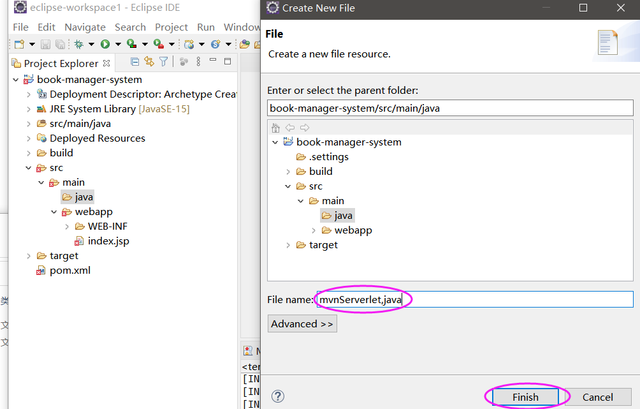Select java folder in dialog tree
640x409 pixels.
[x=337, y=216]
